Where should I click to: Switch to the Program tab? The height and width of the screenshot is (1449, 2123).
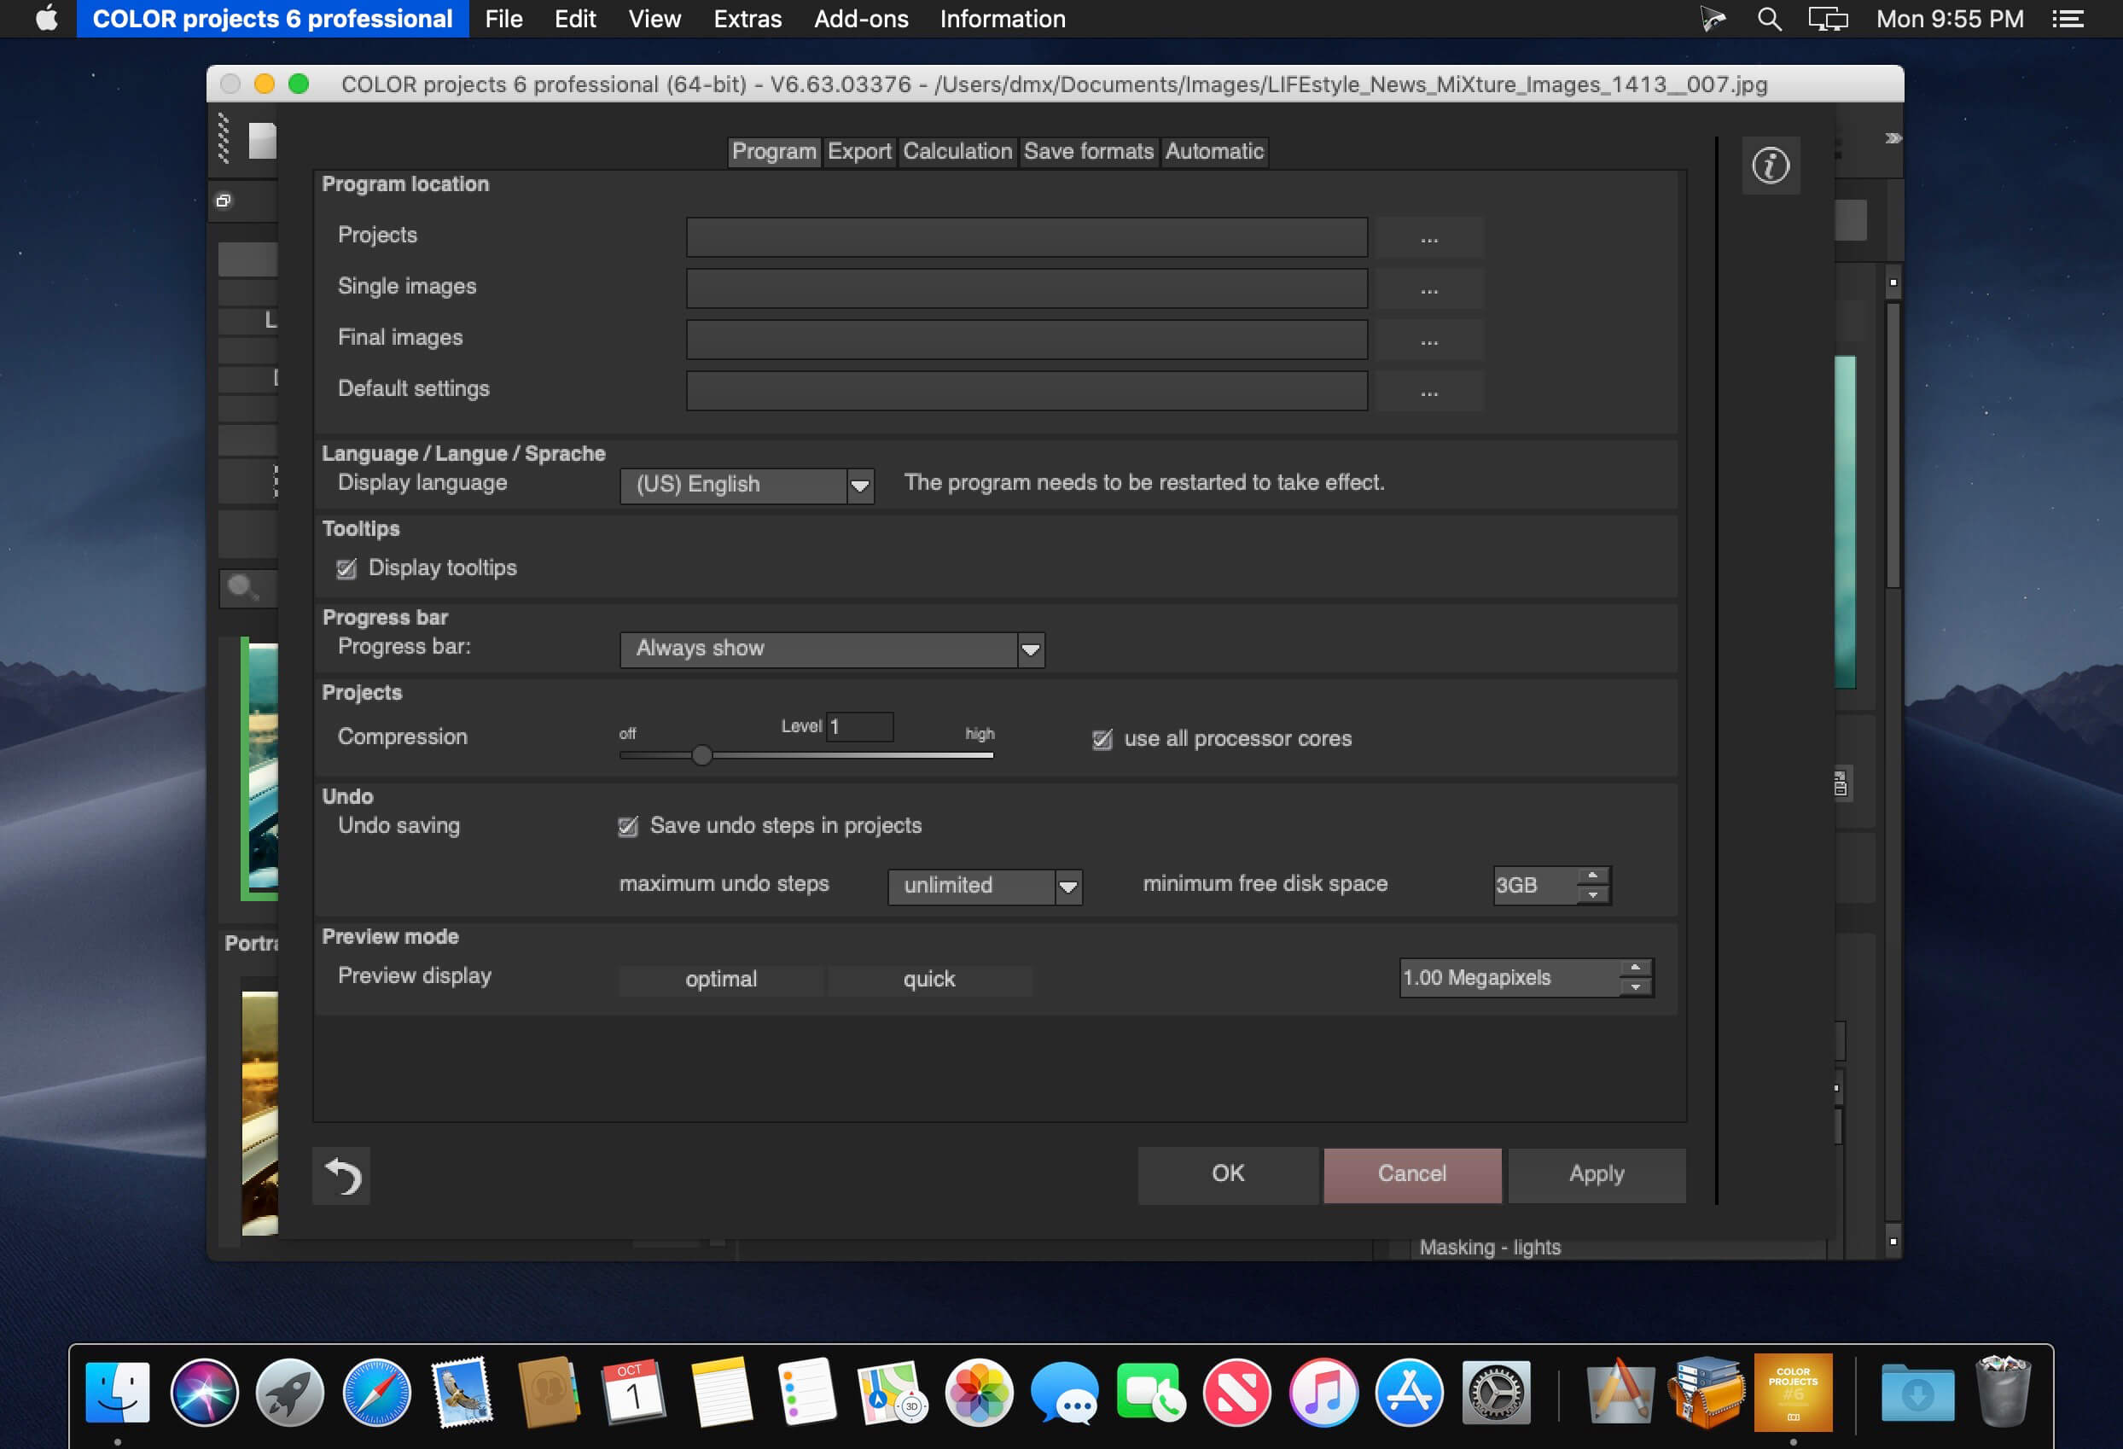click(x=774, y=152)
